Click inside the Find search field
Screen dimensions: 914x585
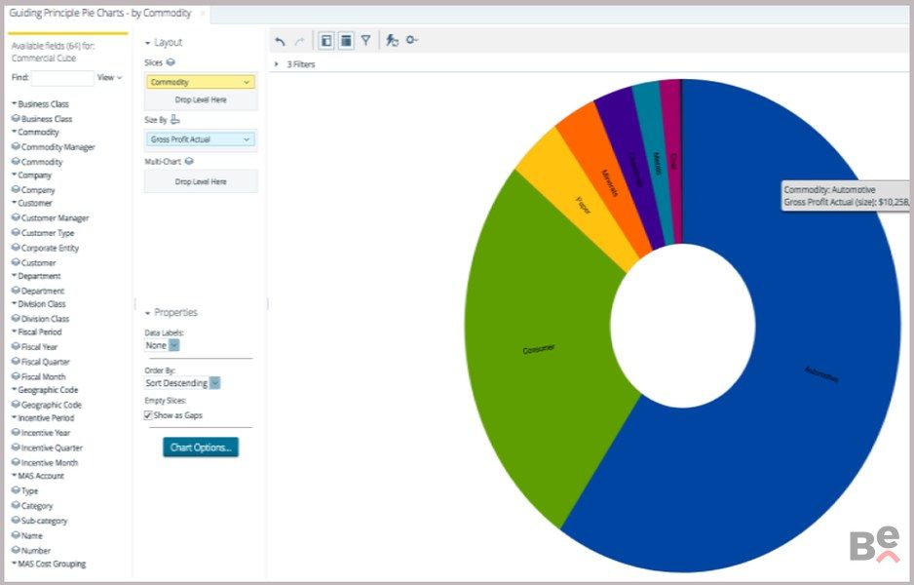(x=62, y=78)
